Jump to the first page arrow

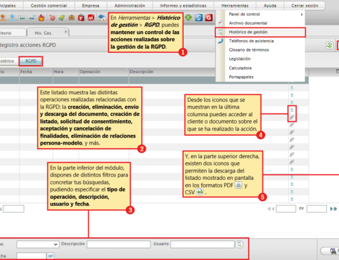click(x=269, y=209)
